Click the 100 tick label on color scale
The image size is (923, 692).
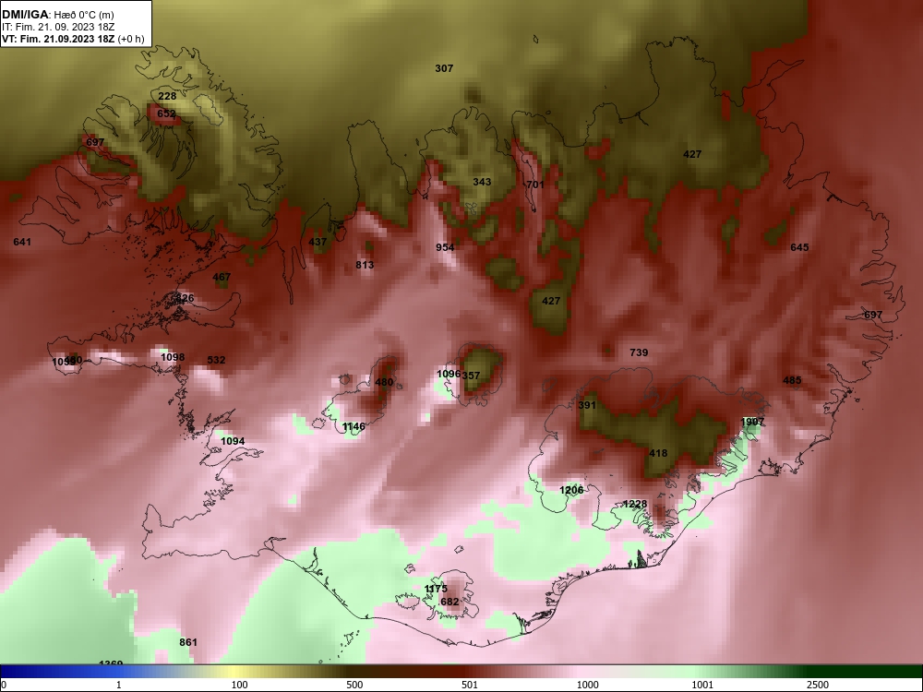point(239,685)
